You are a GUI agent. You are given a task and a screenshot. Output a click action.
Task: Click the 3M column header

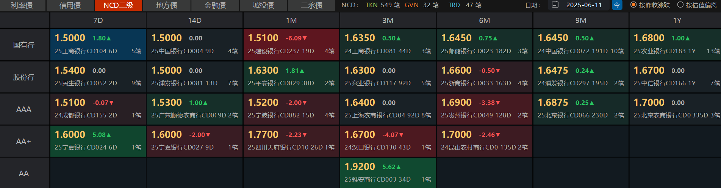point(388,20)
